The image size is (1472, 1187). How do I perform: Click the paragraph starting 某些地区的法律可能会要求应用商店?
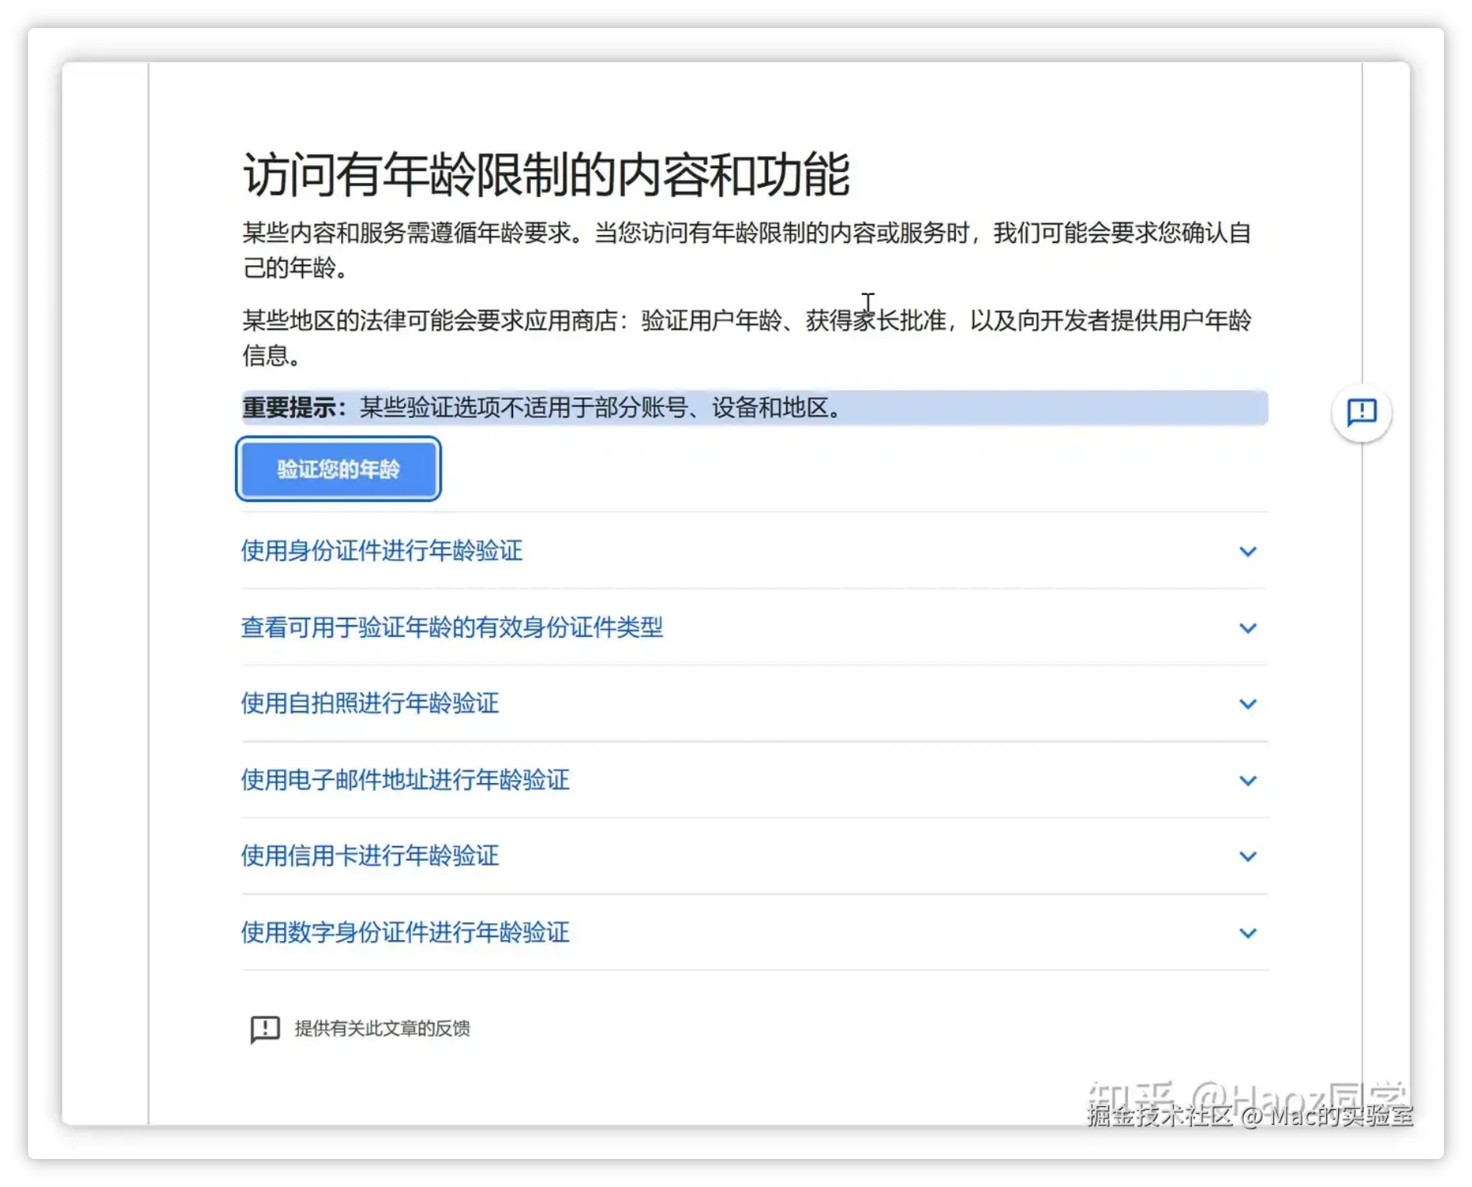tap(747, 338)
